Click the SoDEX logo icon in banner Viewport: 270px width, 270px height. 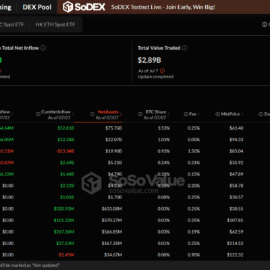pyautogui.click(x=67, y=7)
